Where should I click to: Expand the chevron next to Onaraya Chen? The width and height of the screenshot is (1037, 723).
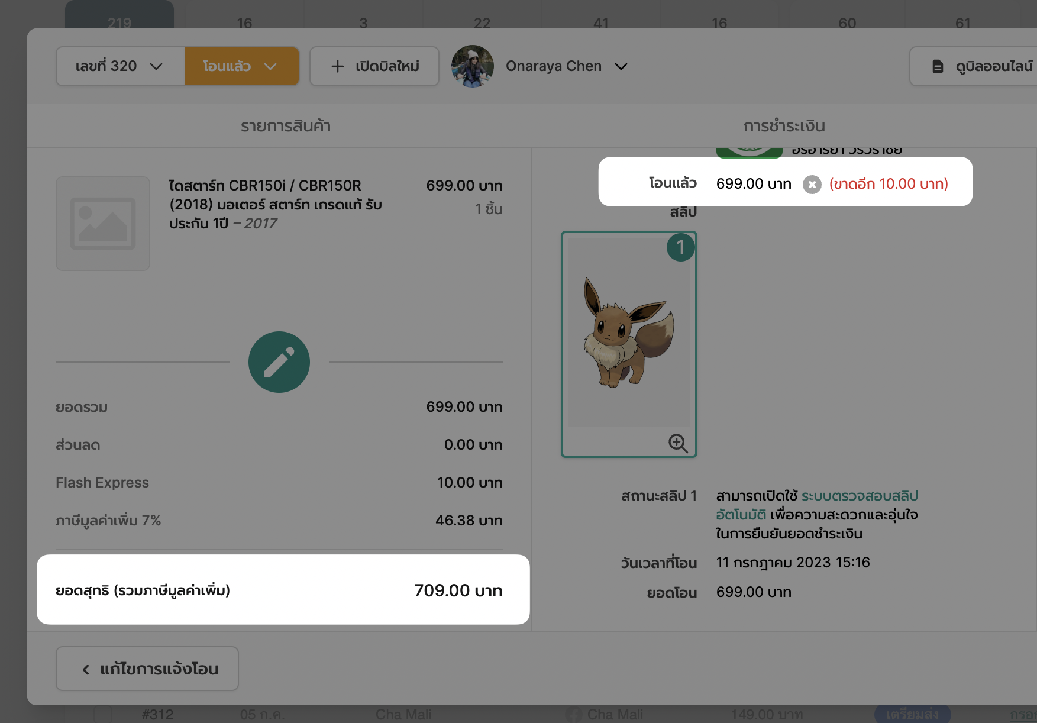(x=621, y=66)
